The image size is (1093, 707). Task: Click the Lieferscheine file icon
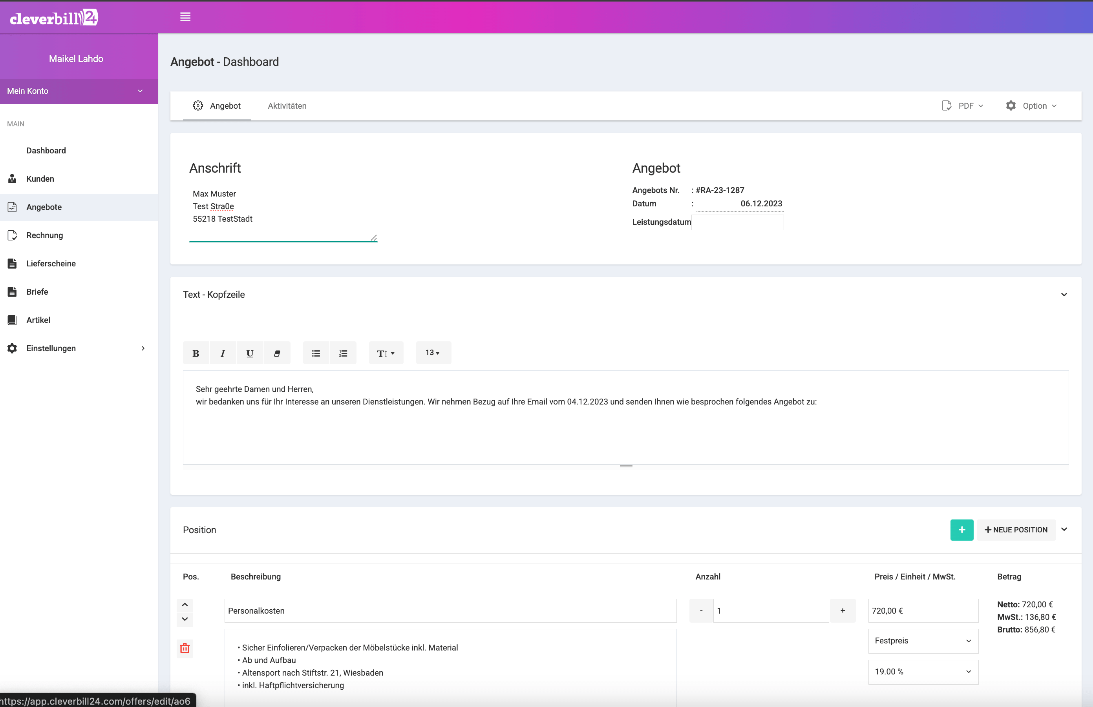[13, 263]
